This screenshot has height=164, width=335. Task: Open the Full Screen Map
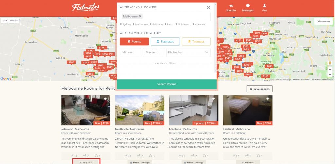click(323, 21)
